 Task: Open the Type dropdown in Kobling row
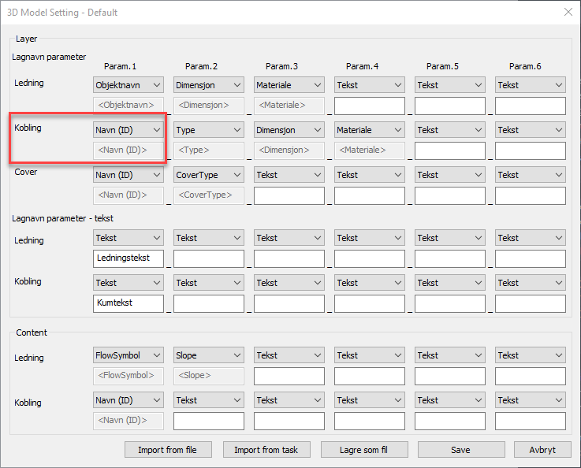208,130
